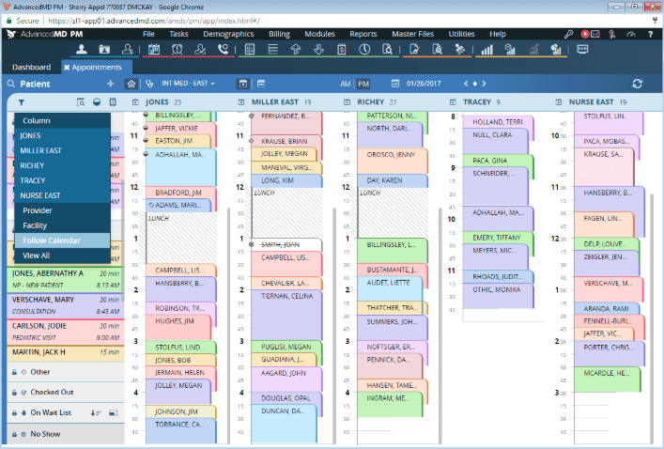Toggle the AM time view
This screenshot has height=449, width=664.
(x=346, y=84)
